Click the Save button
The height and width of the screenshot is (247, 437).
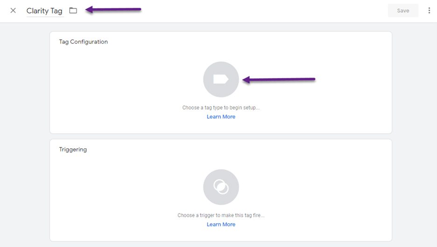pos(403,11)
